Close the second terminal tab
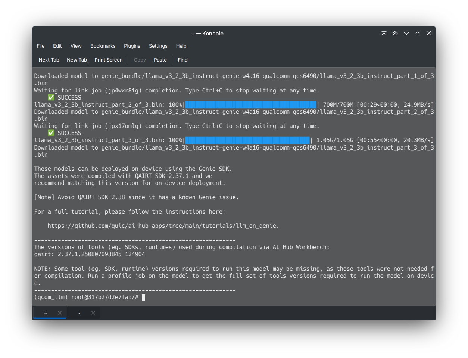468x358 pixels. 93,313
